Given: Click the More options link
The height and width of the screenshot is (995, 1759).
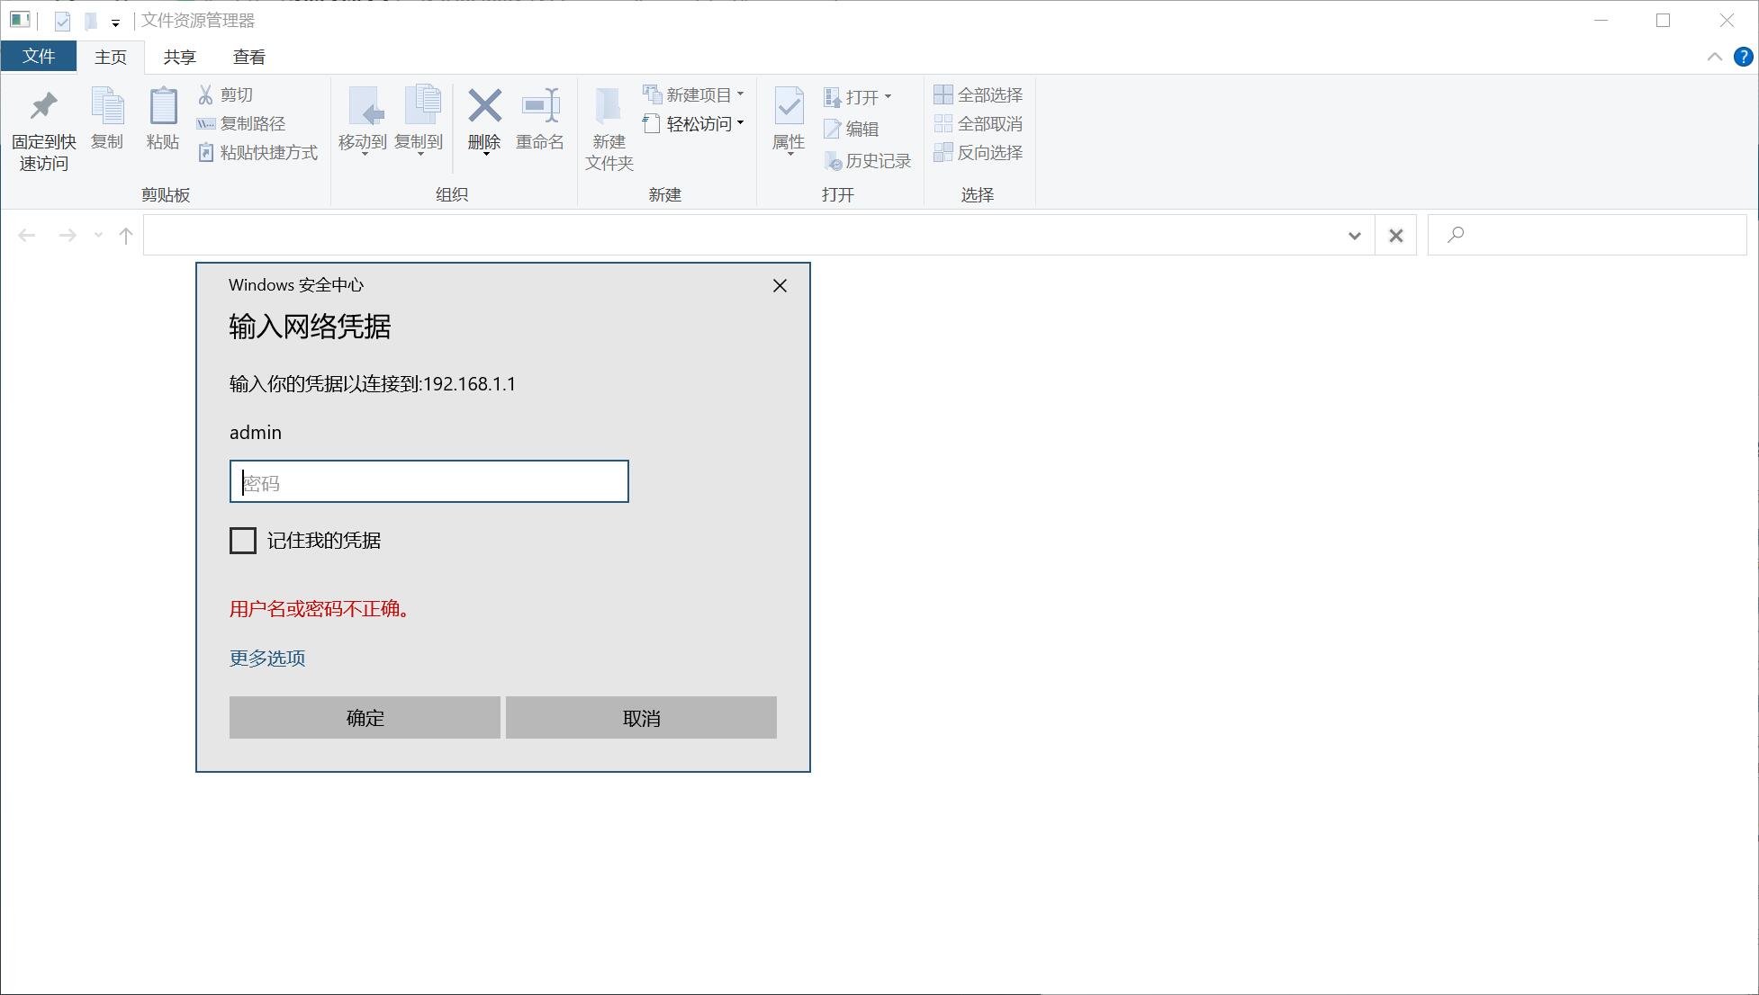Looking at the screenshot, I should (x=267, y=659).
